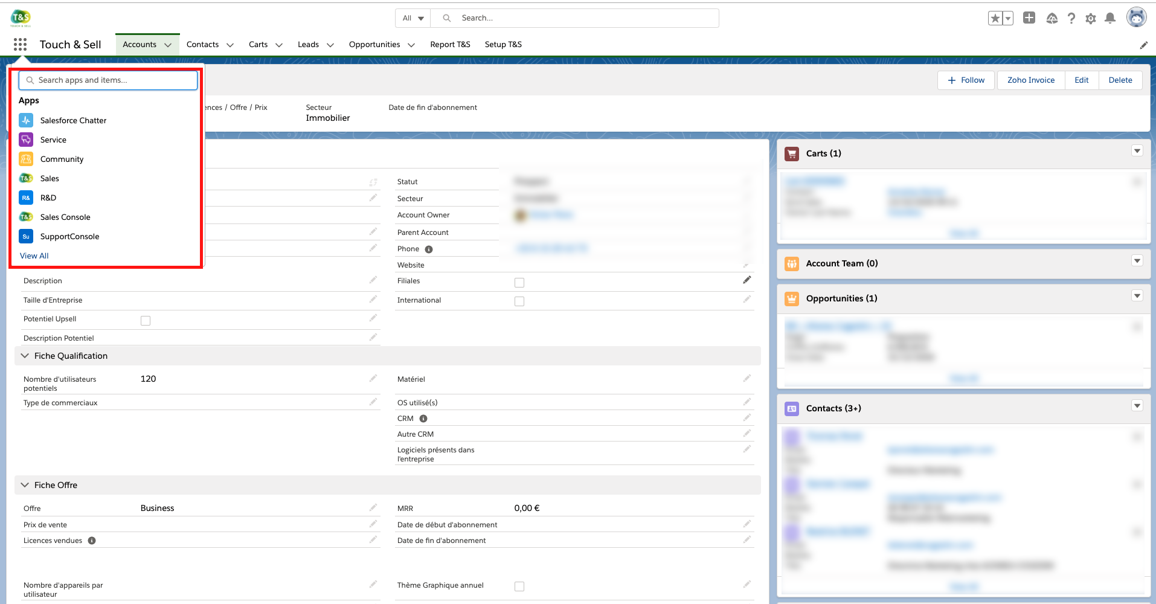Open the Salesforce Help question mark
The image size is (1156, 604).
[1071, 18]
